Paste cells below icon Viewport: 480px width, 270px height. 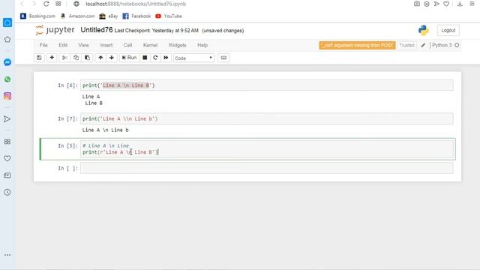click(x=87, y=58)
